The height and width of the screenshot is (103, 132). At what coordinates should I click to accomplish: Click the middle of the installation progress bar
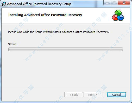tap(66, 49)
